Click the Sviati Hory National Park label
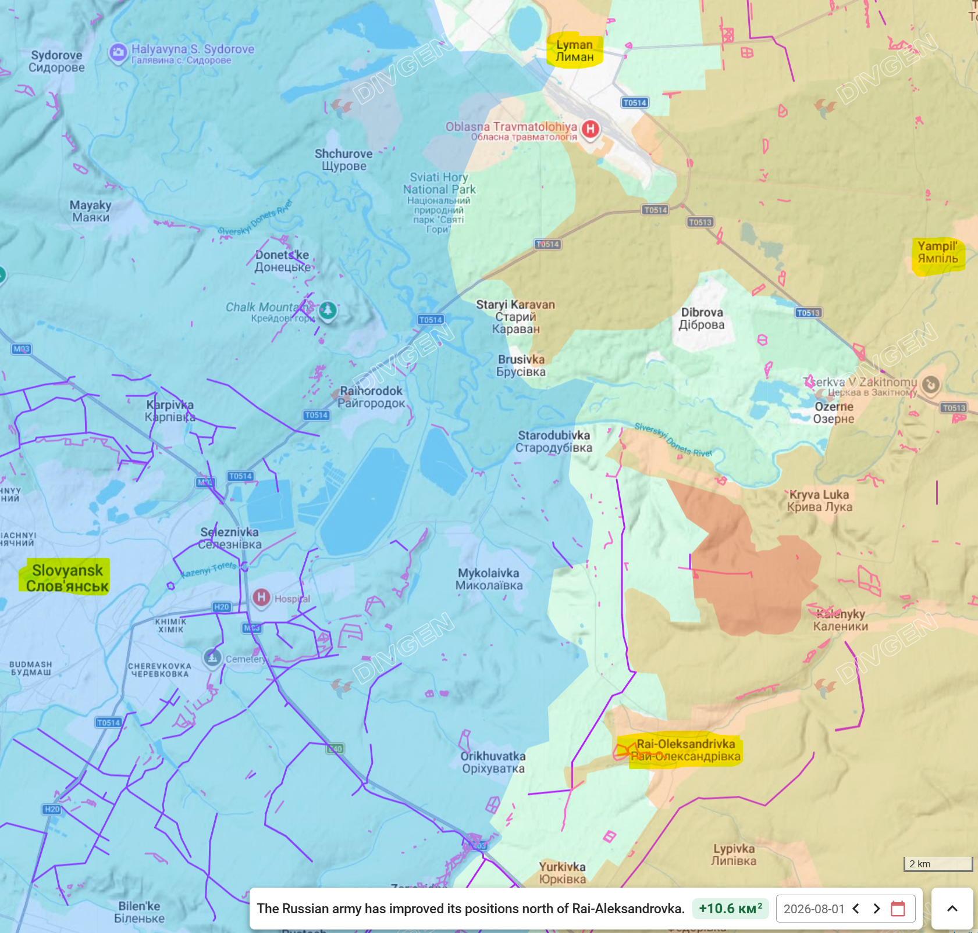978x933 pixels. [439, 202]
